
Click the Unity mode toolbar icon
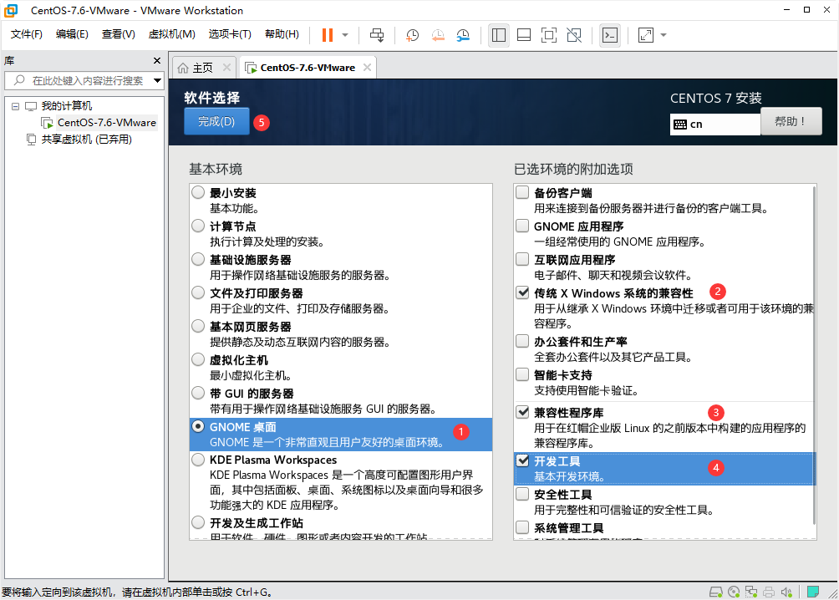[x=573, y=35]
